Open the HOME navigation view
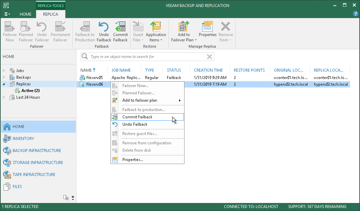This screenshot has width=360, height=211. pos(38,127)
